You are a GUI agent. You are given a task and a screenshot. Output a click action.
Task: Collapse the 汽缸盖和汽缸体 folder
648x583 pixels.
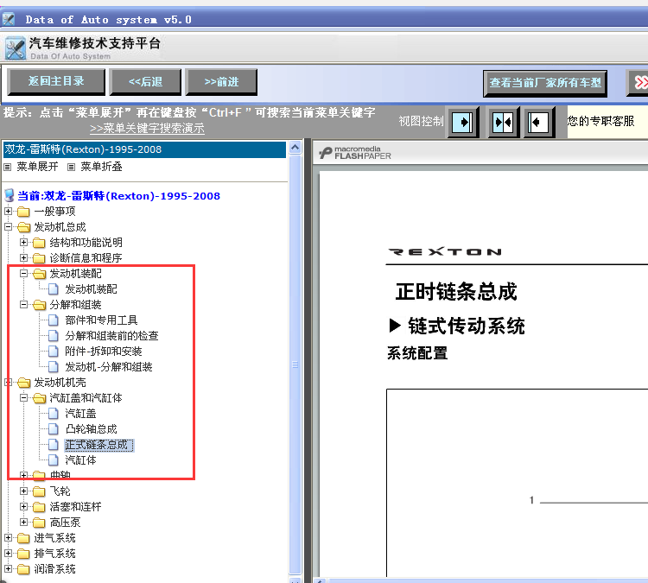[x=23, y=397]
